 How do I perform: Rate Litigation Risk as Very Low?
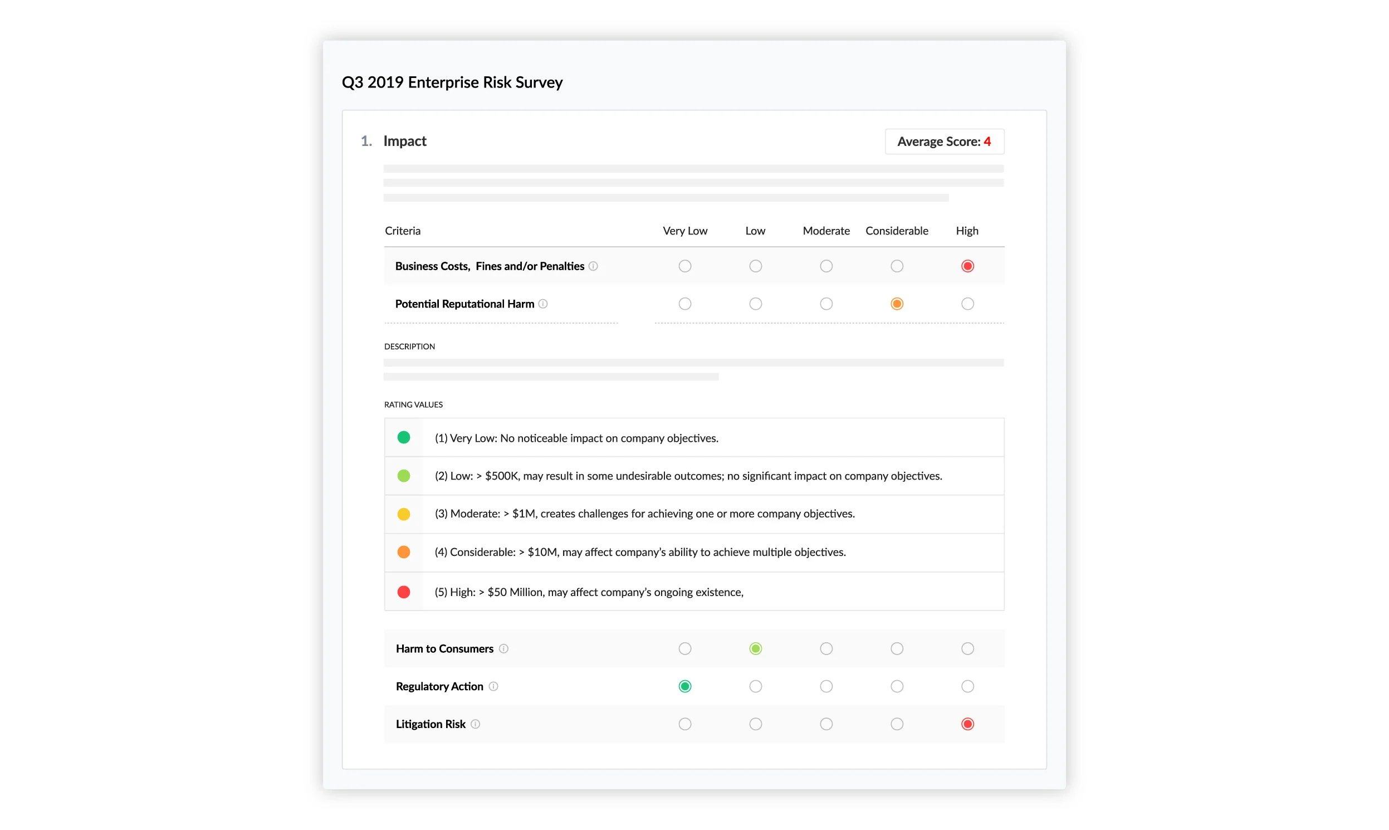click(685, 724)
